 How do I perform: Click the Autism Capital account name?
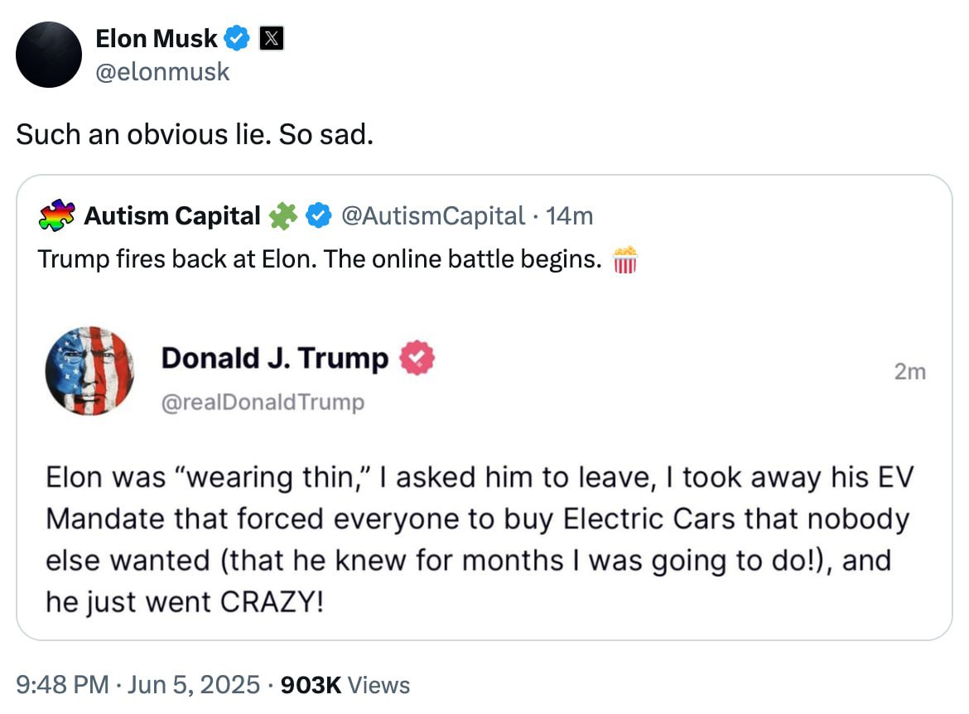coord(172,216)
